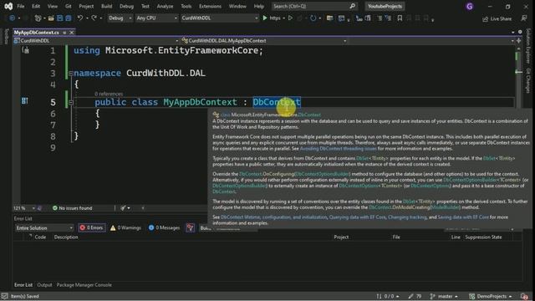Click the Redo icon

pyautogui.click(x=94, y=18)
